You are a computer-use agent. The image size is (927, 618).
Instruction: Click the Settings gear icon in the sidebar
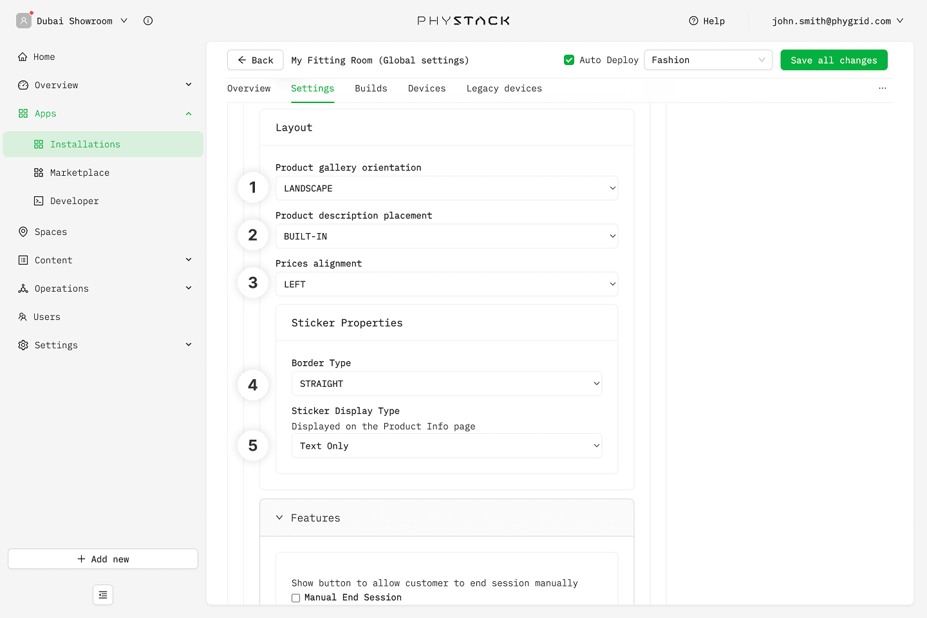(23, 345)
